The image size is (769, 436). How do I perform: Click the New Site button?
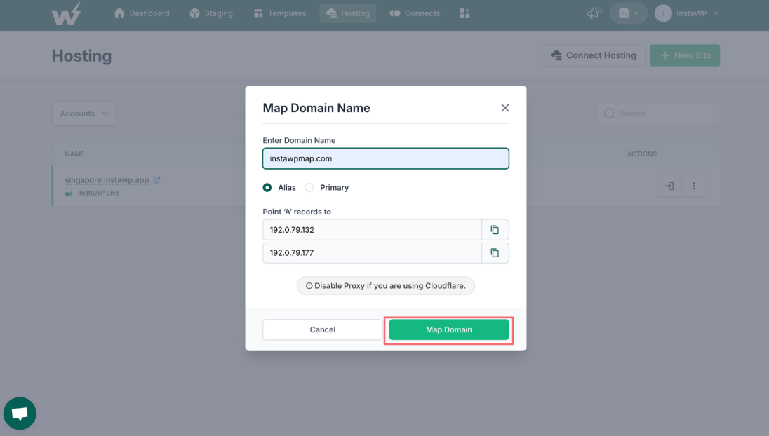[685, 55]
